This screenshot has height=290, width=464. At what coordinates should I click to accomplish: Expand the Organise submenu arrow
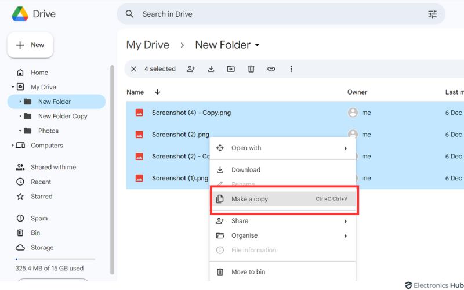pyautogui.click(x=345, y=236)
